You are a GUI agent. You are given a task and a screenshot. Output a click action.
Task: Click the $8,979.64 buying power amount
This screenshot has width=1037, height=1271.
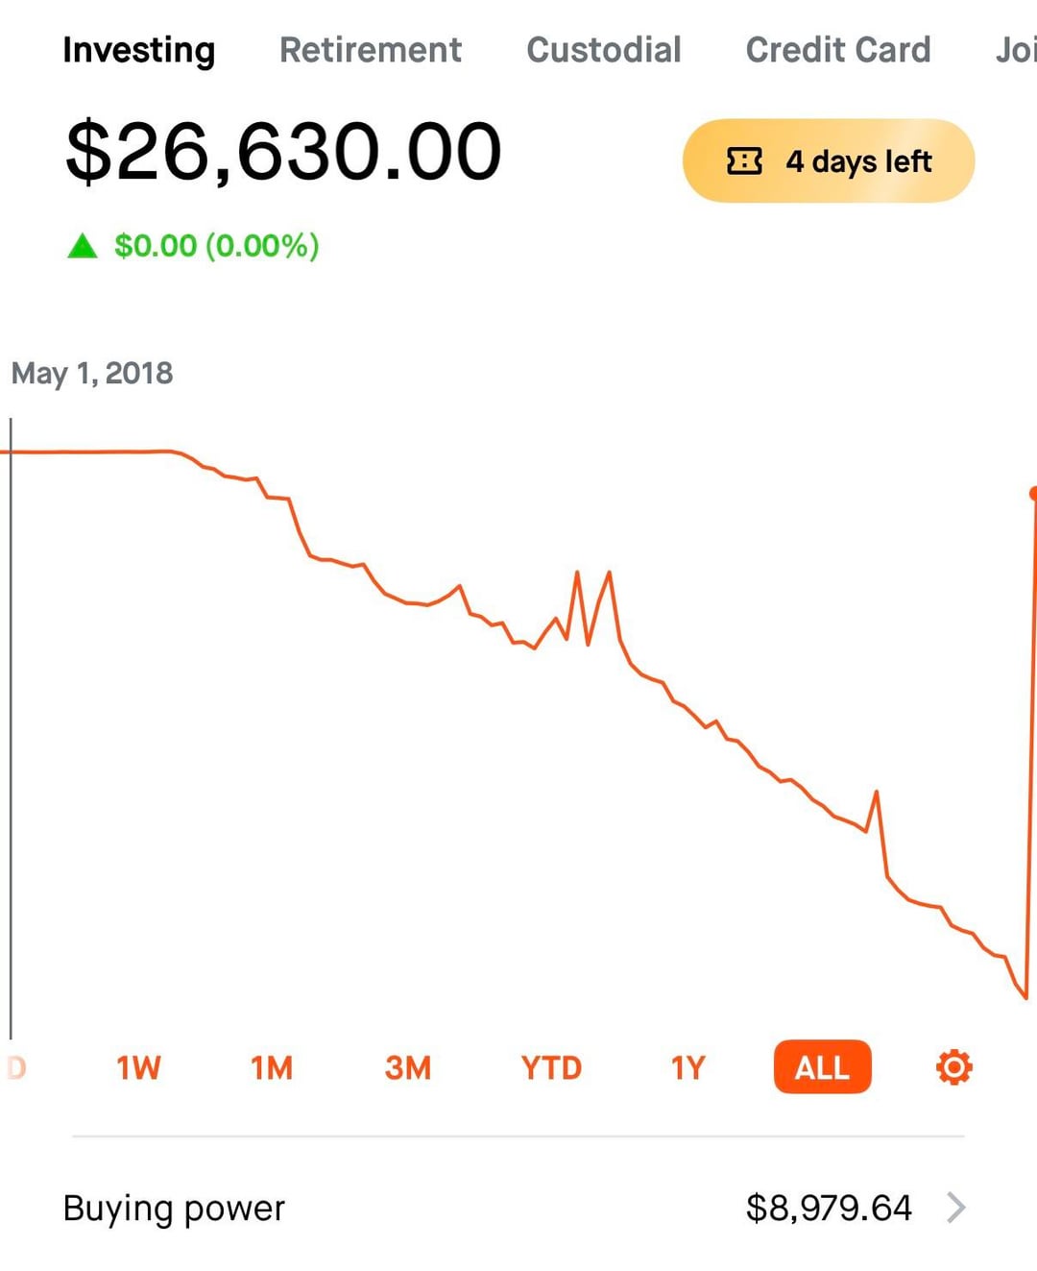point(828,1208)
